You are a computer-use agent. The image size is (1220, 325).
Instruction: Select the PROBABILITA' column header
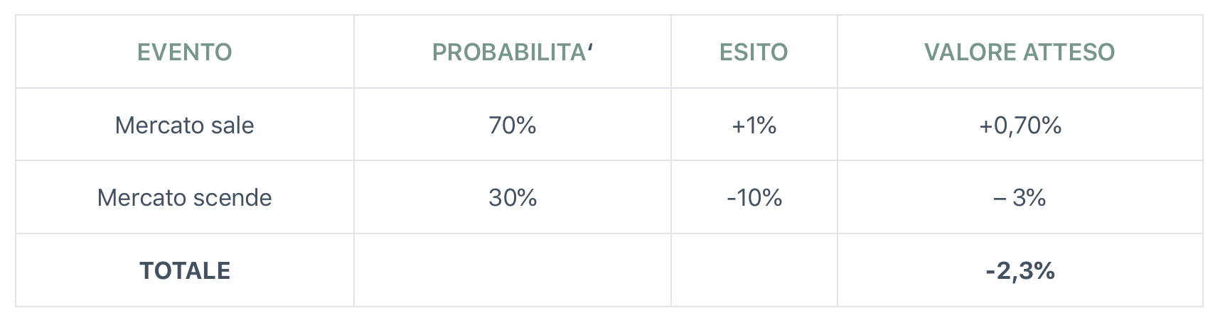[x=513, y=52]
